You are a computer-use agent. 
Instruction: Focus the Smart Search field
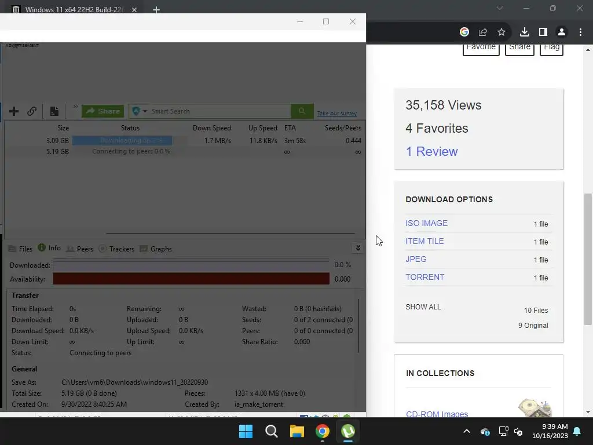pos(219,111)
